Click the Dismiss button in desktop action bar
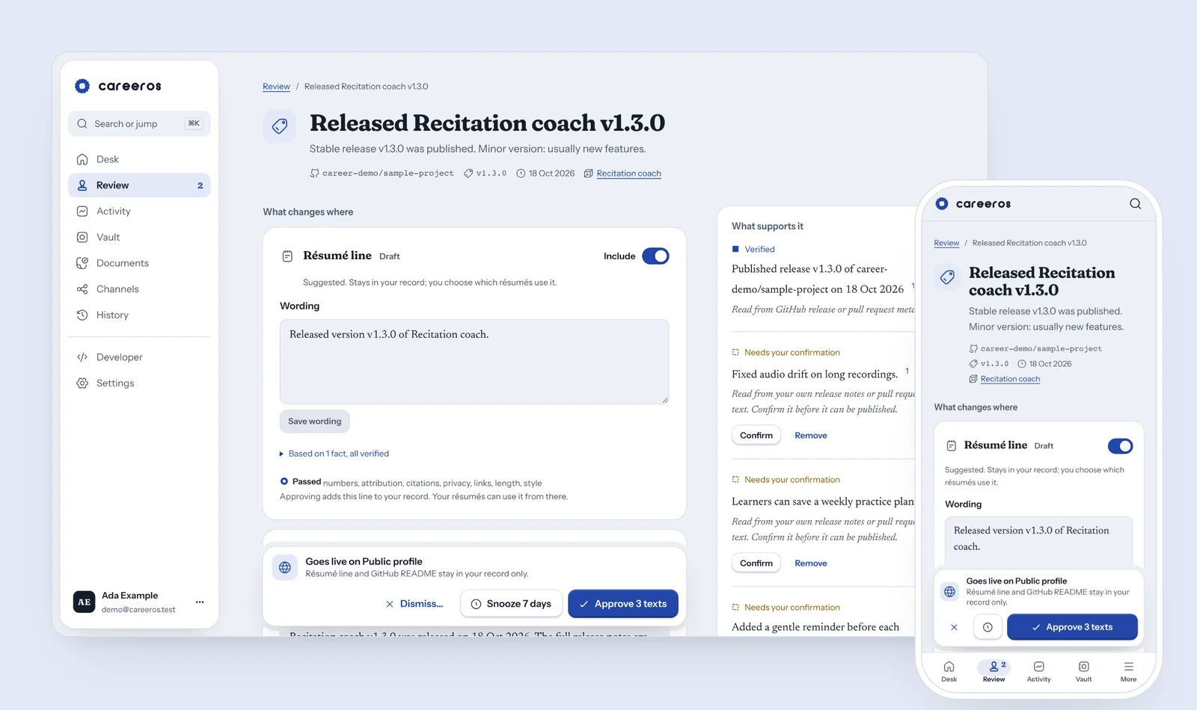The image size is (1197, 710). 414,604
